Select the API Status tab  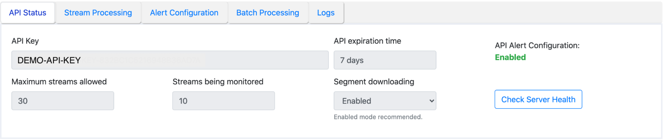28,13
